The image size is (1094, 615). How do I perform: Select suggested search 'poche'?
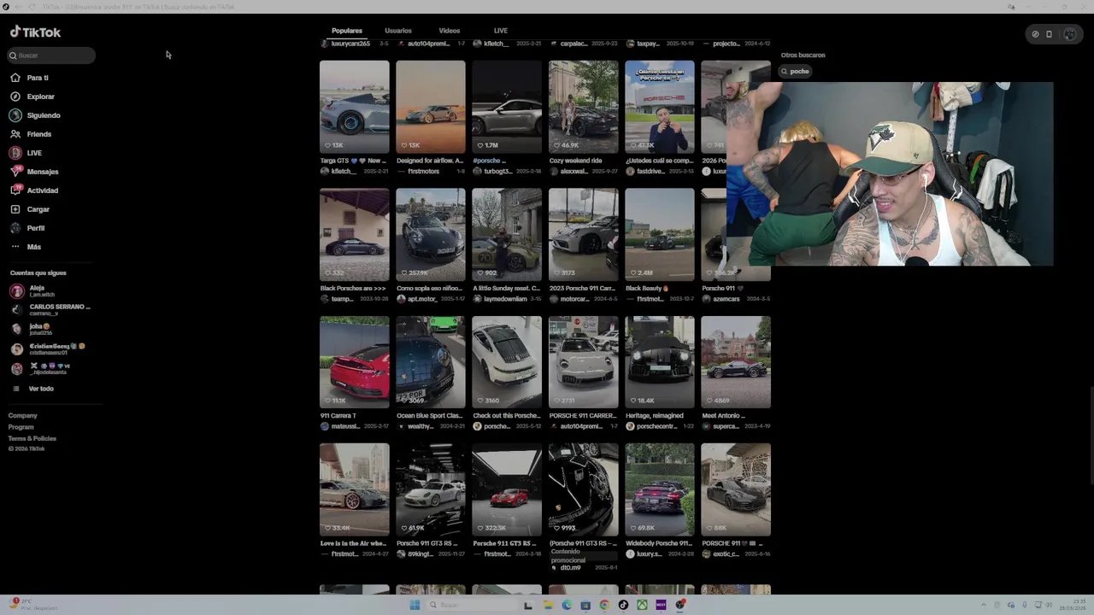click(795, 71)
